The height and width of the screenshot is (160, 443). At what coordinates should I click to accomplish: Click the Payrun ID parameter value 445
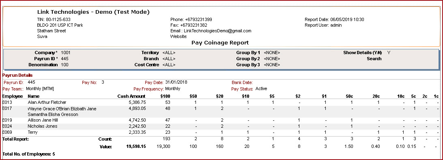point(65,59)
